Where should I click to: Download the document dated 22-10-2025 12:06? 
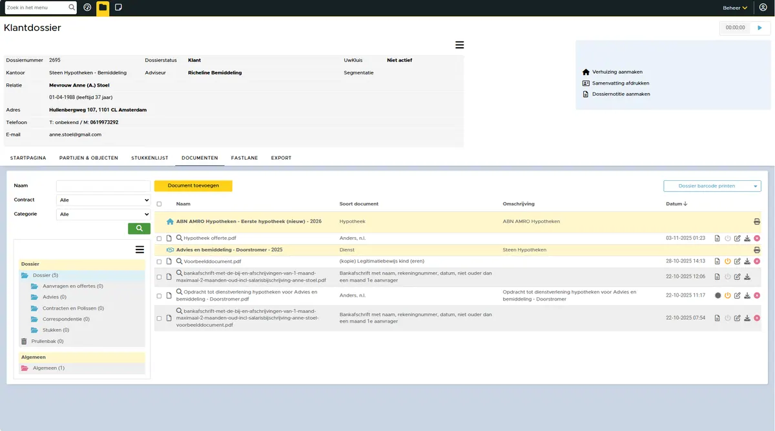(747, 277)
